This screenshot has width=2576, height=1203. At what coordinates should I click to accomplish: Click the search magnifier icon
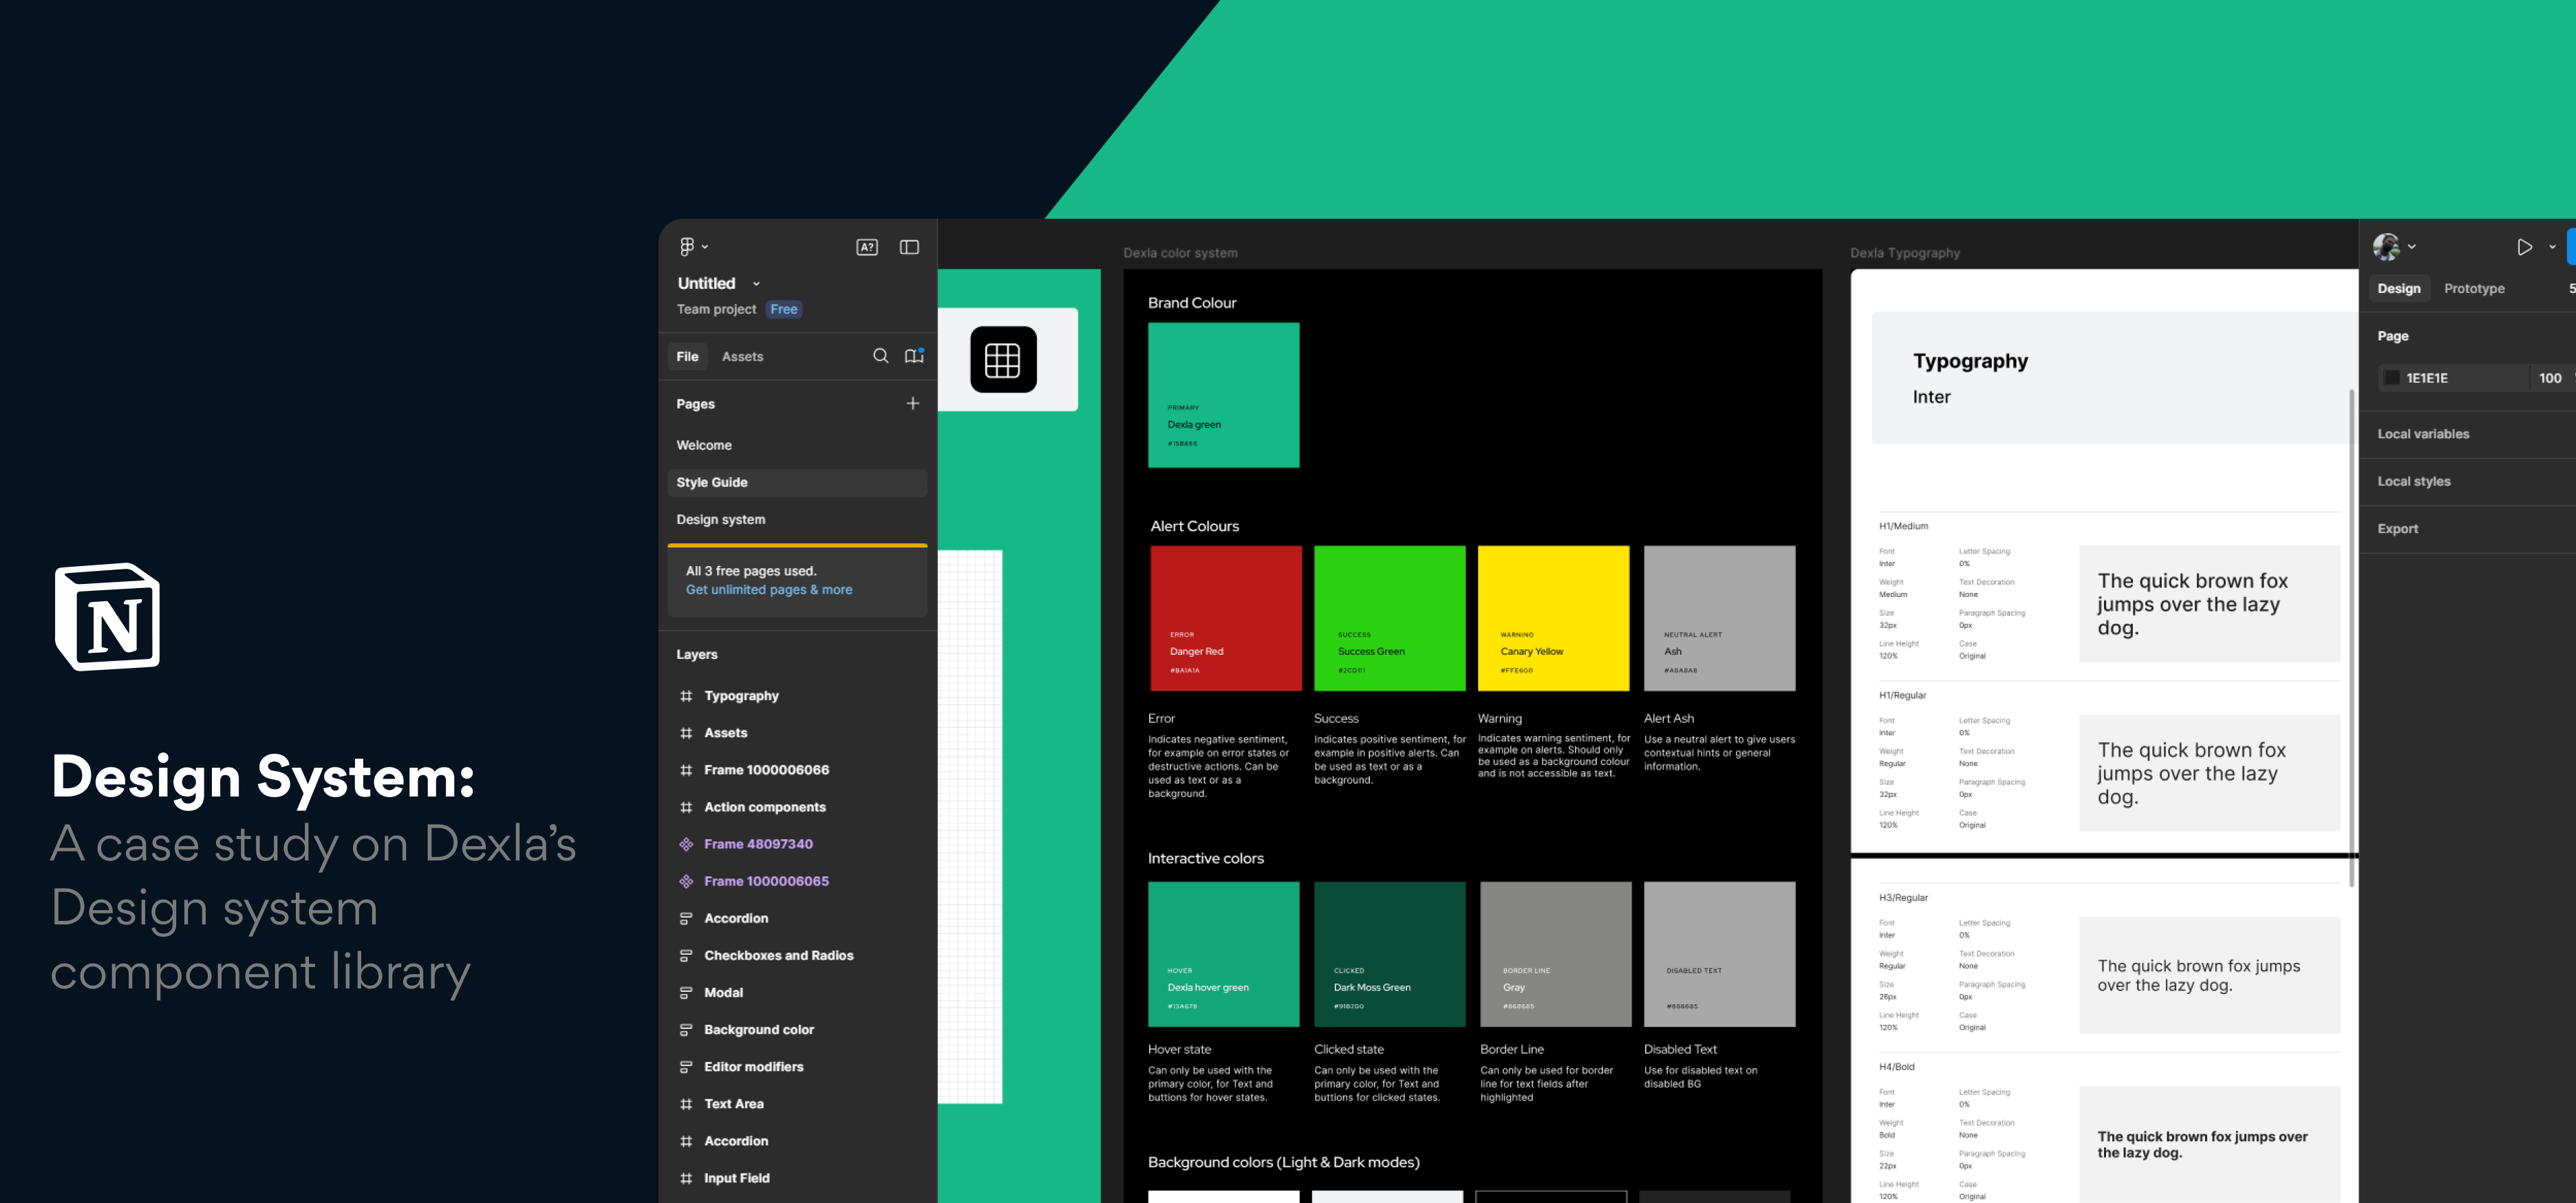880,356
